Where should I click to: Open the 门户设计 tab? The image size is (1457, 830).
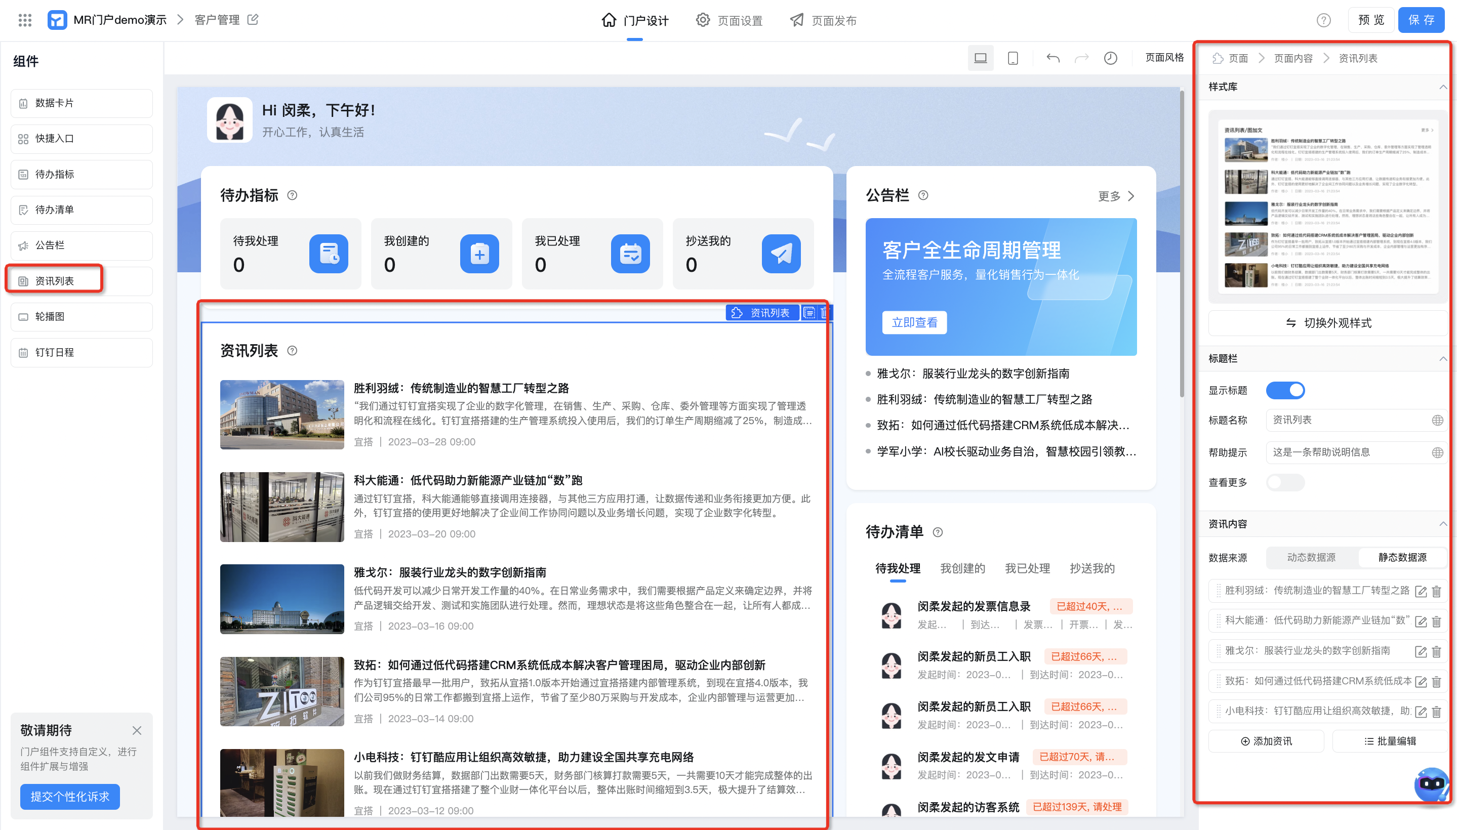[635, 21]
